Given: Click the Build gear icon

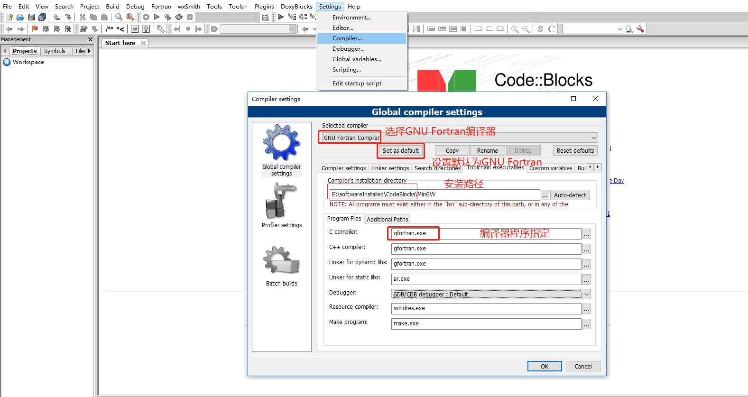Looking at the screenshot, I should click(x=146, y=17).
